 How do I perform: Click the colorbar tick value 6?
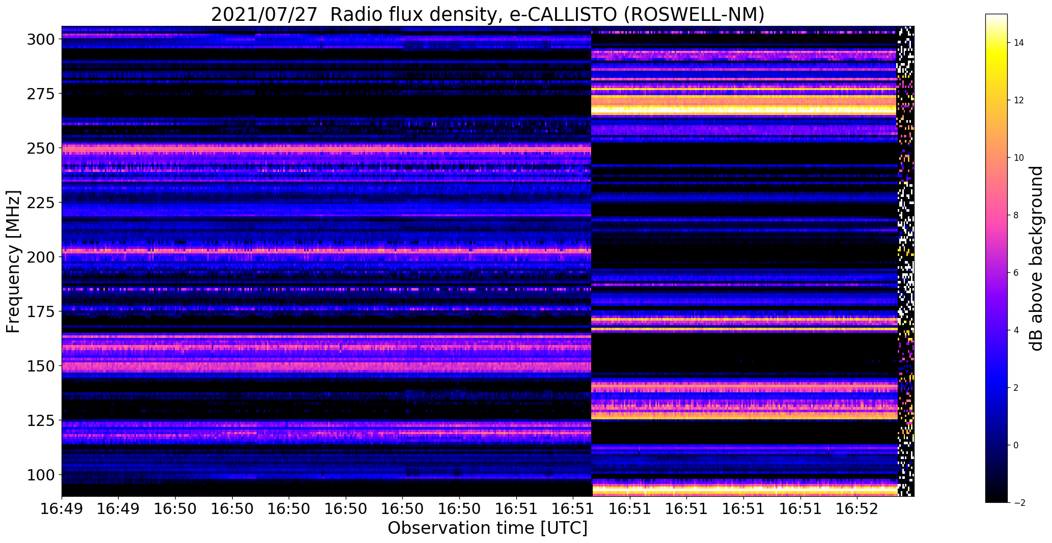(x=1016, y=273)
